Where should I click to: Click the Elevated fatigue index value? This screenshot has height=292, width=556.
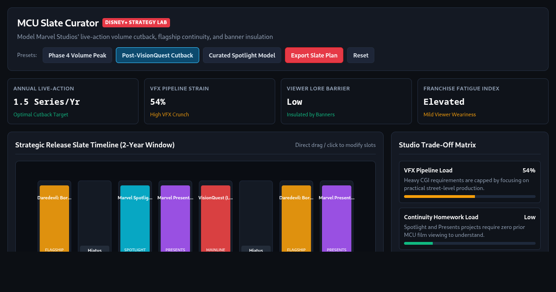click(444, 102)
